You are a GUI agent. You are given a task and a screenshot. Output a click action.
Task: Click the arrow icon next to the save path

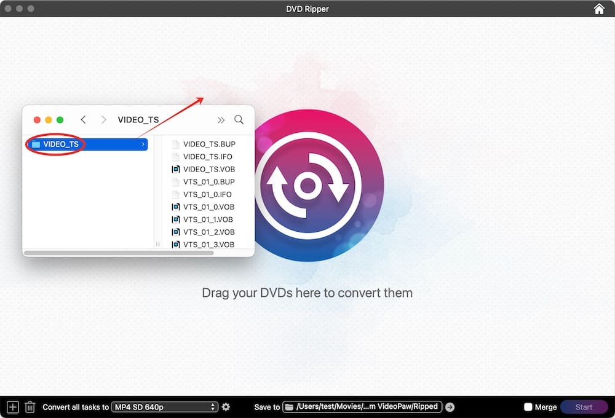pyautogui.click(x=450, y=406)
